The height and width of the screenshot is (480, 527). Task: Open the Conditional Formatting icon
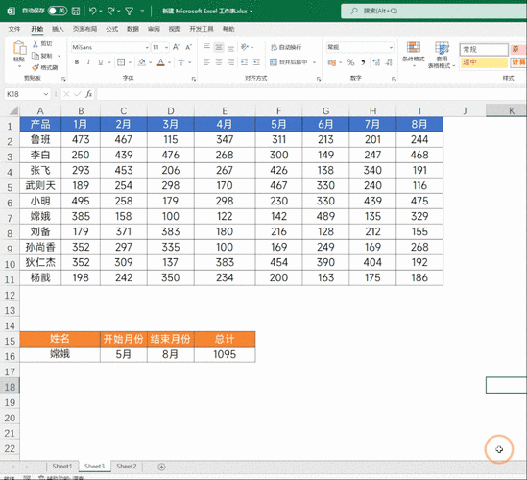click(x=414, y=48)
